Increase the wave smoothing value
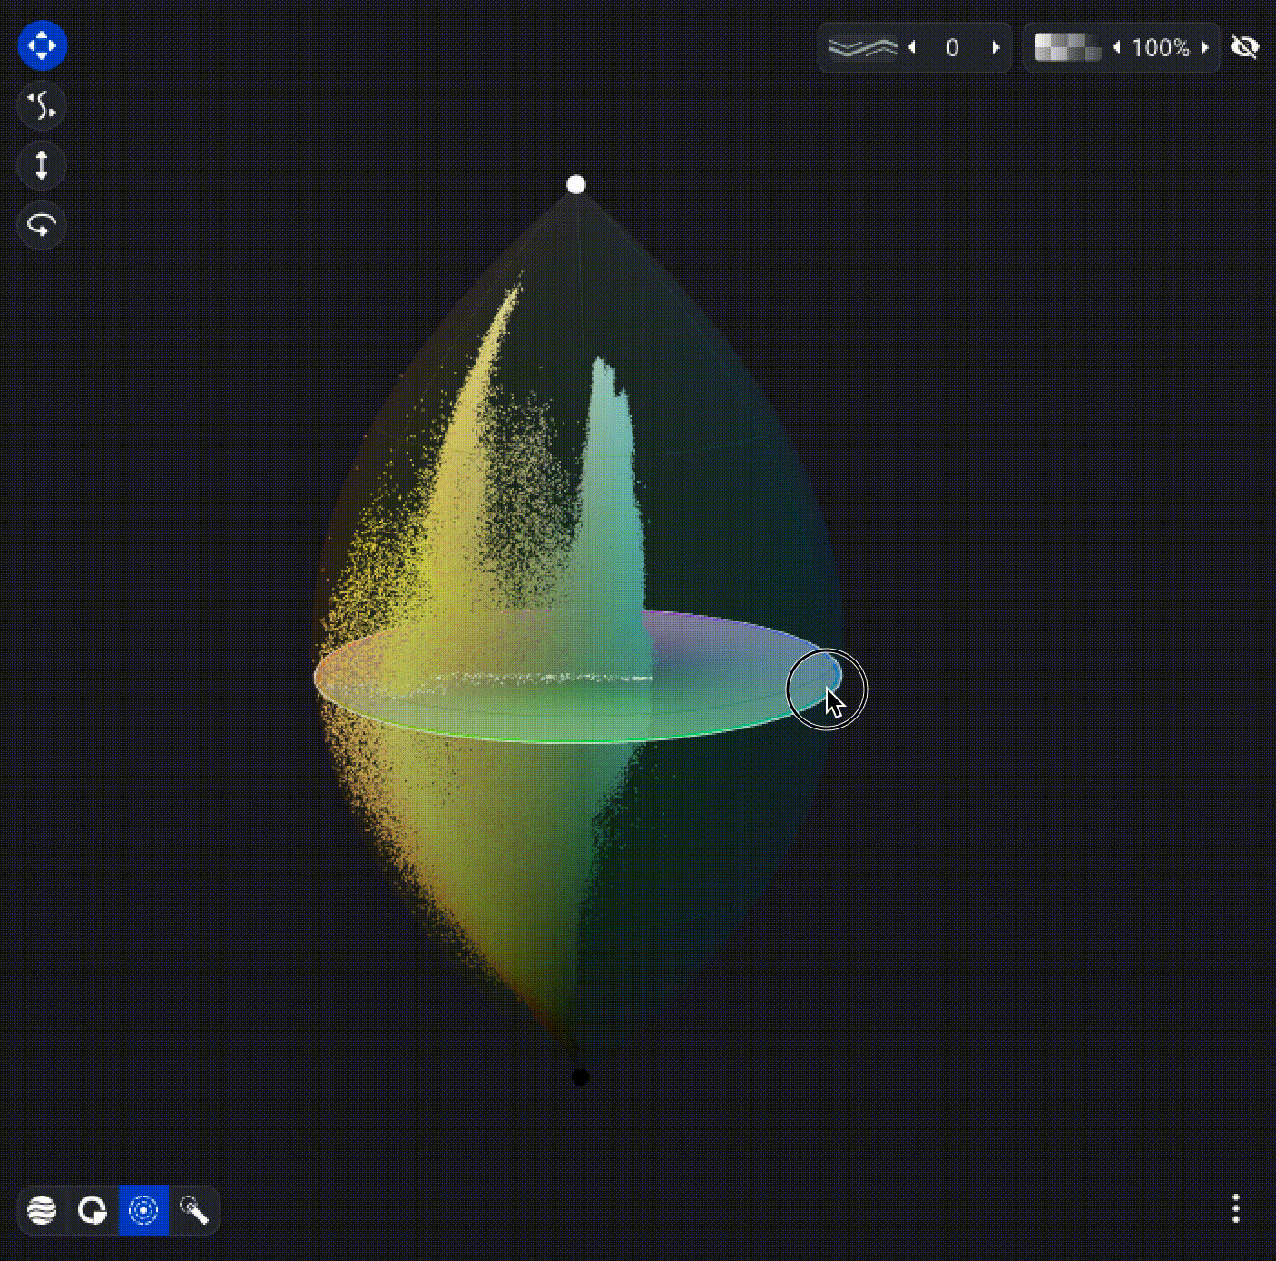1276x1261 pixels. click(996, 47)
